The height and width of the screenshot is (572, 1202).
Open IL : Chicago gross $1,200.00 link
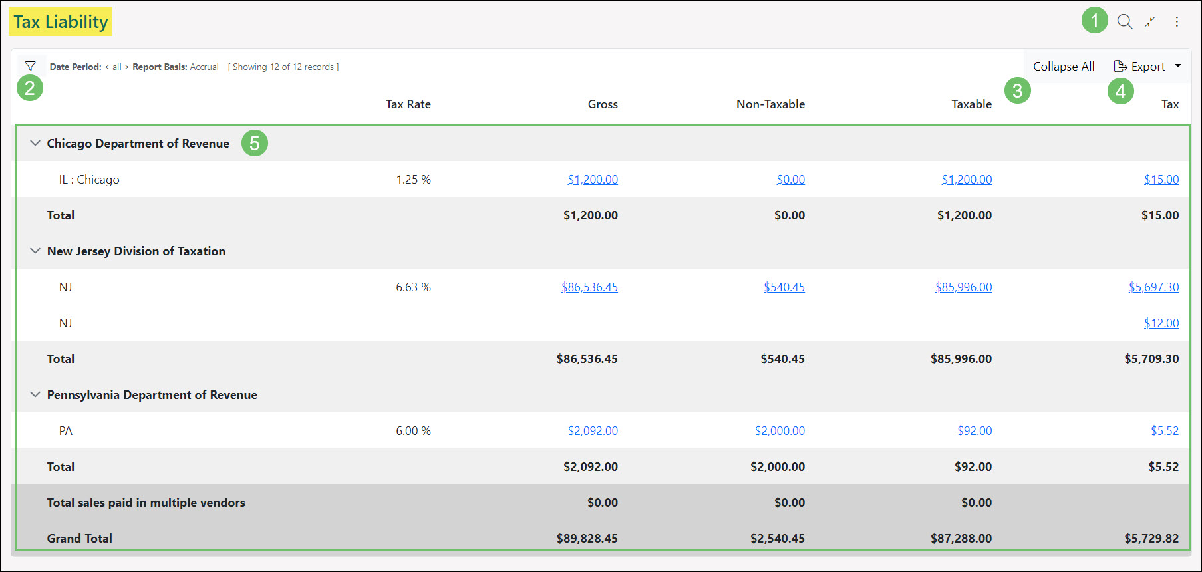tap(593, 179)
